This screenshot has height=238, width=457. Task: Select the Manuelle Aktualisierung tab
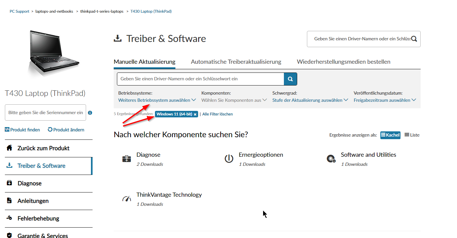[x=145, y=62]
